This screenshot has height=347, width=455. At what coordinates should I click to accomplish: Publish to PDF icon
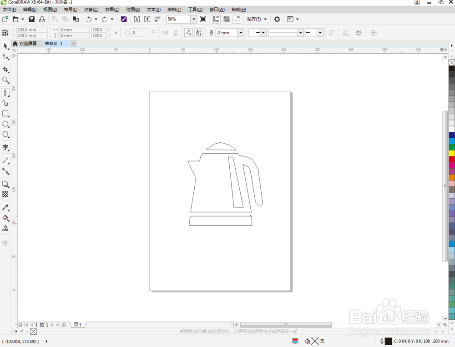(x=157, y=19)
